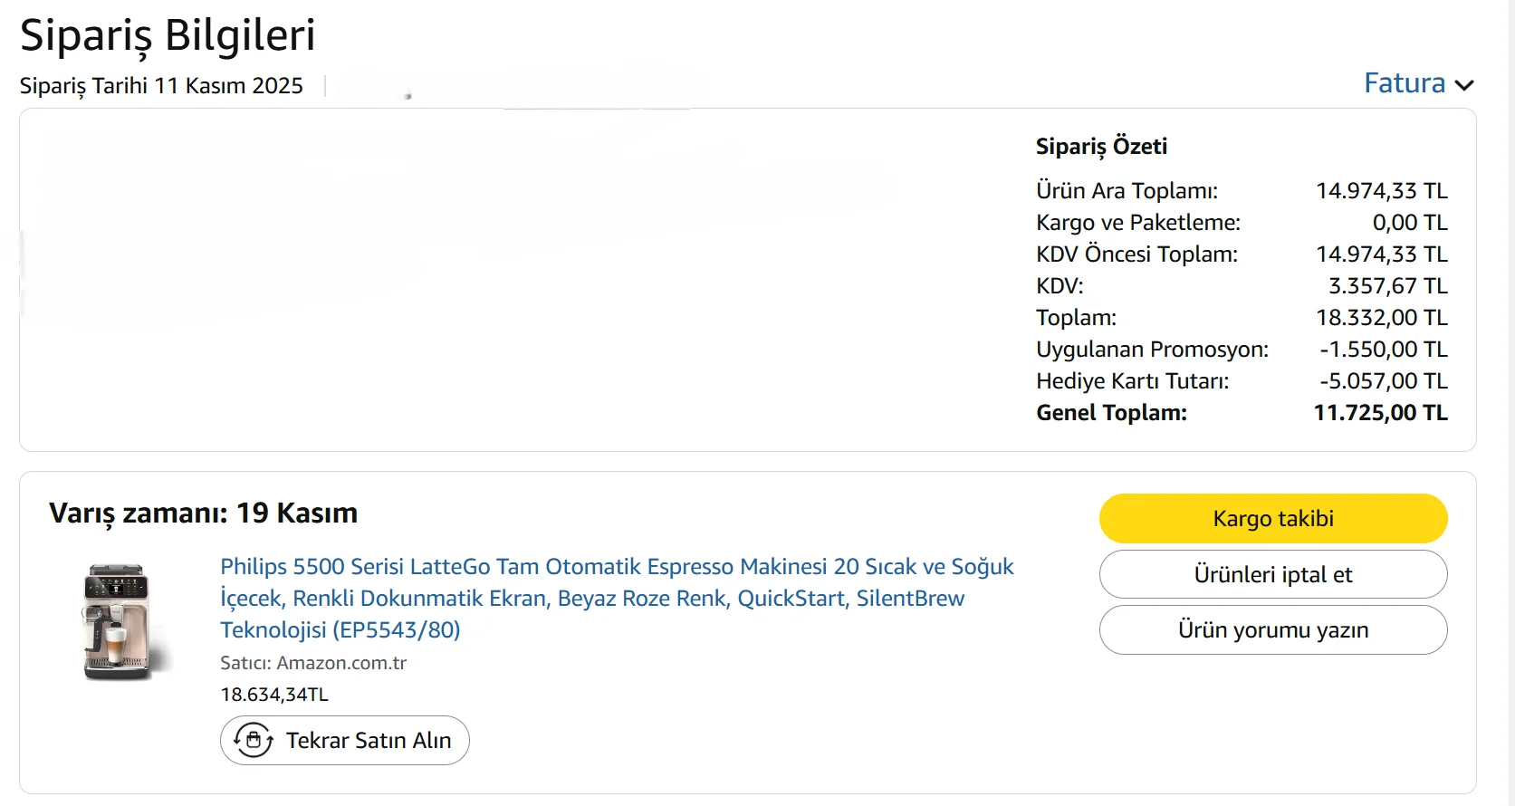Click the Satıcı: Amazon.com.tr seller text

(313, 663)
